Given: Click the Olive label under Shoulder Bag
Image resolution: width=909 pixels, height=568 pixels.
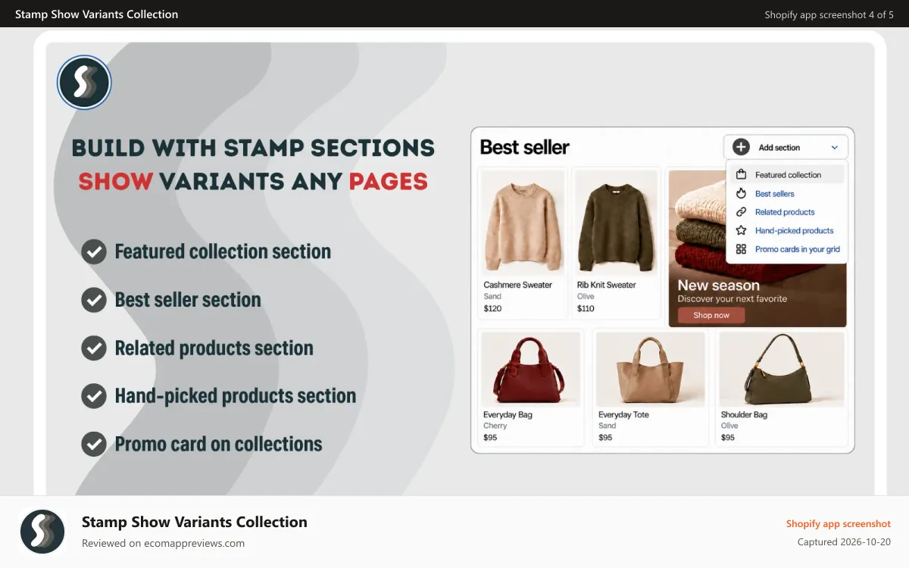Looking at the screenshot, I should pos(729,426).
